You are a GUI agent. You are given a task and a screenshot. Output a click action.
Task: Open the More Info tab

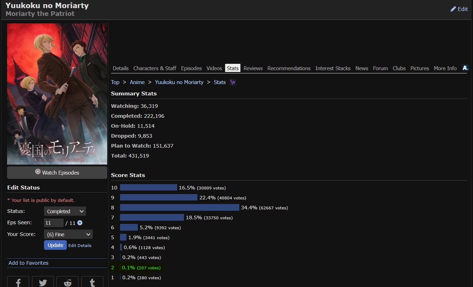pyautogui.click(x=445, y=68)
